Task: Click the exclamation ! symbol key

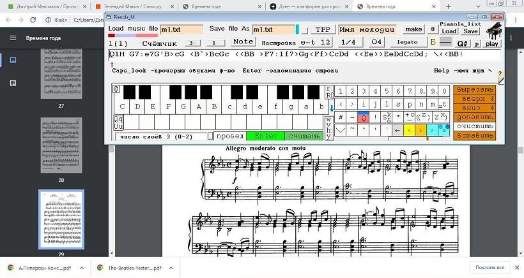Action: [x=375, y=117]
